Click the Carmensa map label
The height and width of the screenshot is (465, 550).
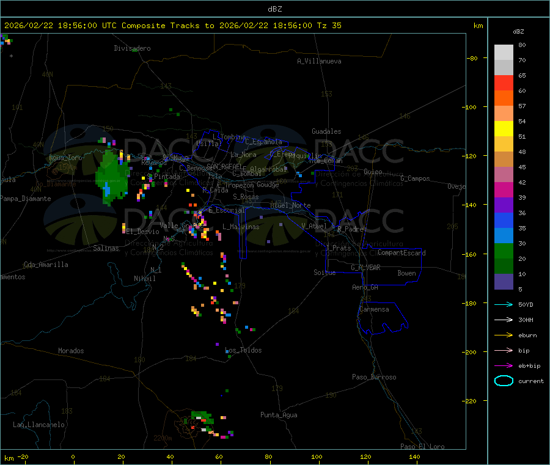pos(374,310)
